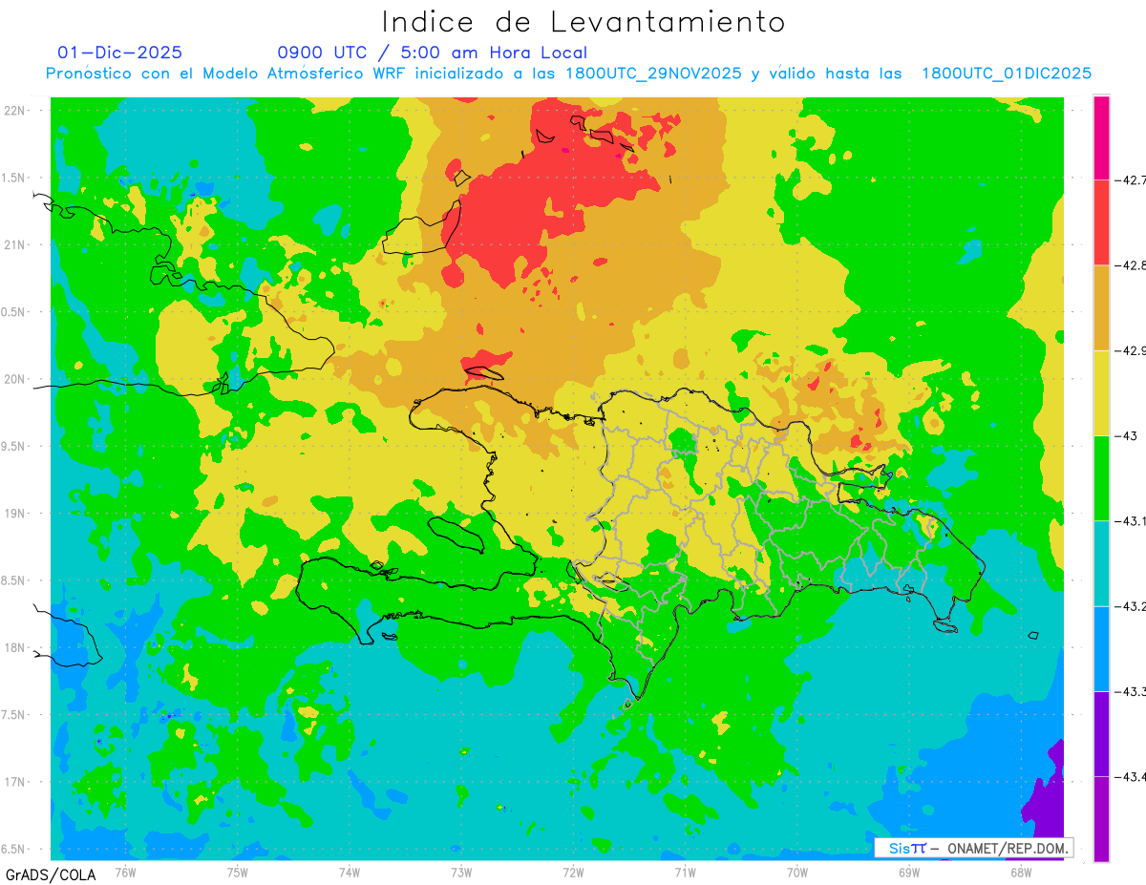Image resolution: width=1146 pixels, height=885 pixels.
Task: Click the "18N" latitude label
Action: [15, 647]
